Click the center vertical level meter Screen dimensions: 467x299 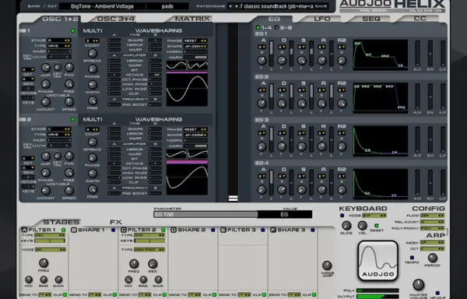(233, 113)
